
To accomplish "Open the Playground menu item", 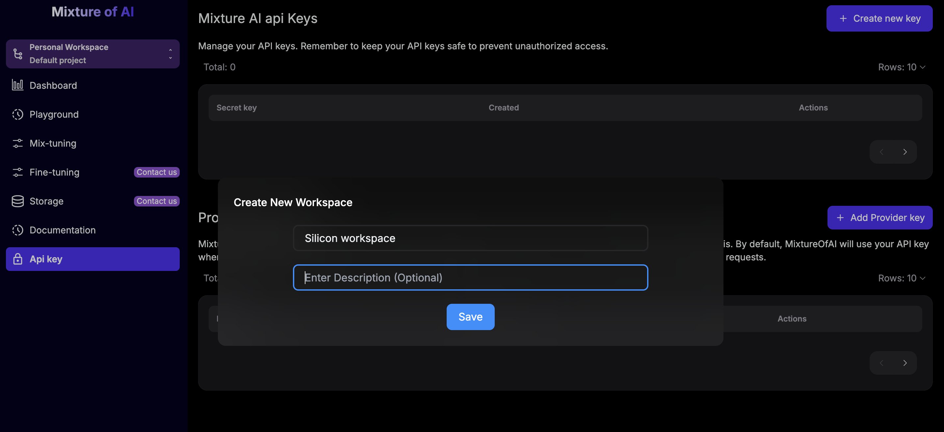I will click(x=54, y=114).
